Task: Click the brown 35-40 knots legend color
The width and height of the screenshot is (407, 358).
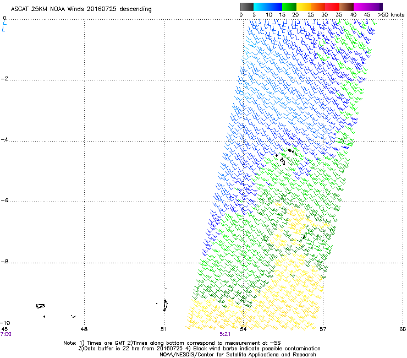Action: click(x=346, y=7)
